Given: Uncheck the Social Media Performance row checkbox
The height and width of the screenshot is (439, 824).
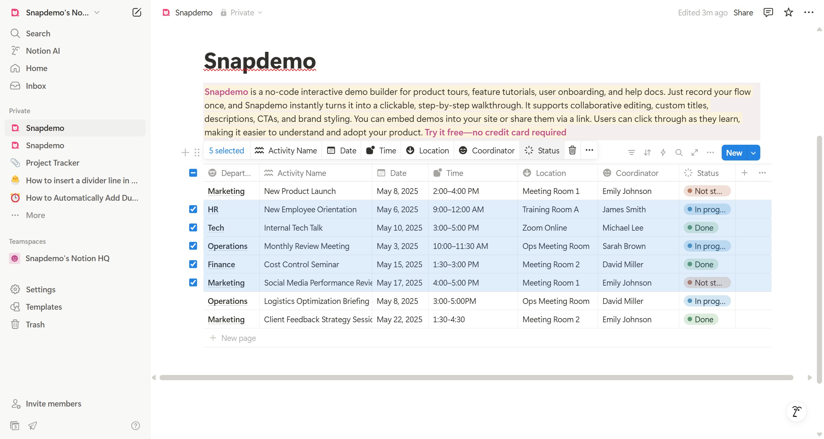Looking at the screenshot, I should pyautogui.click(x=193, y=283).
